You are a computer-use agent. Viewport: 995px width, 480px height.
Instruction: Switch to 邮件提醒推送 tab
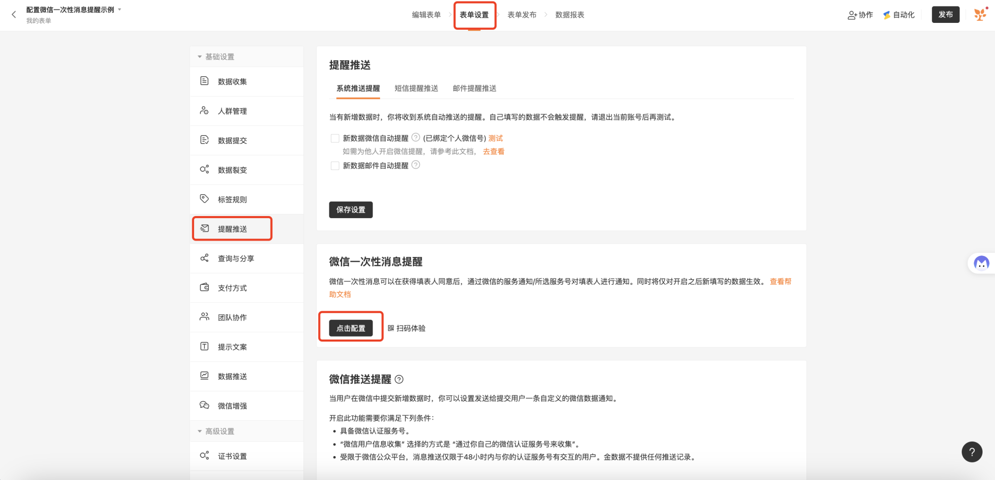pyautogui.click(x=475, y=89)
